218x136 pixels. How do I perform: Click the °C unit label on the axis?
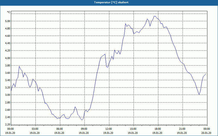pos(9,12)
